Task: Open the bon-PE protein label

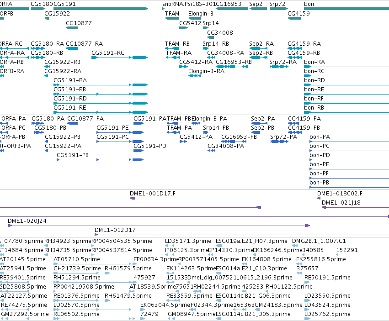Action: pos(320,164)
